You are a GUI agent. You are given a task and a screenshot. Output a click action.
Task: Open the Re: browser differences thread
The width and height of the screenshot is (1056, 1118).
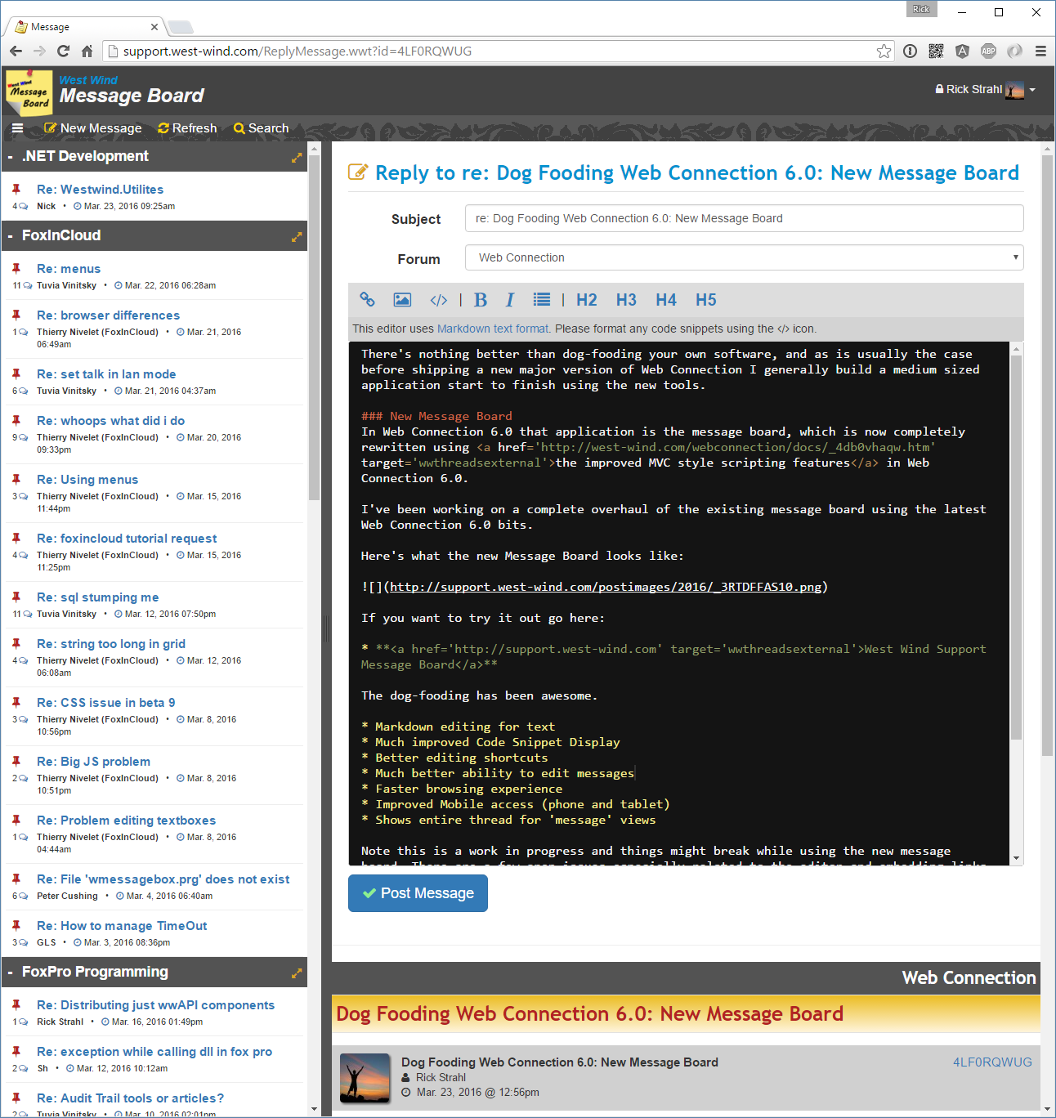108,315
